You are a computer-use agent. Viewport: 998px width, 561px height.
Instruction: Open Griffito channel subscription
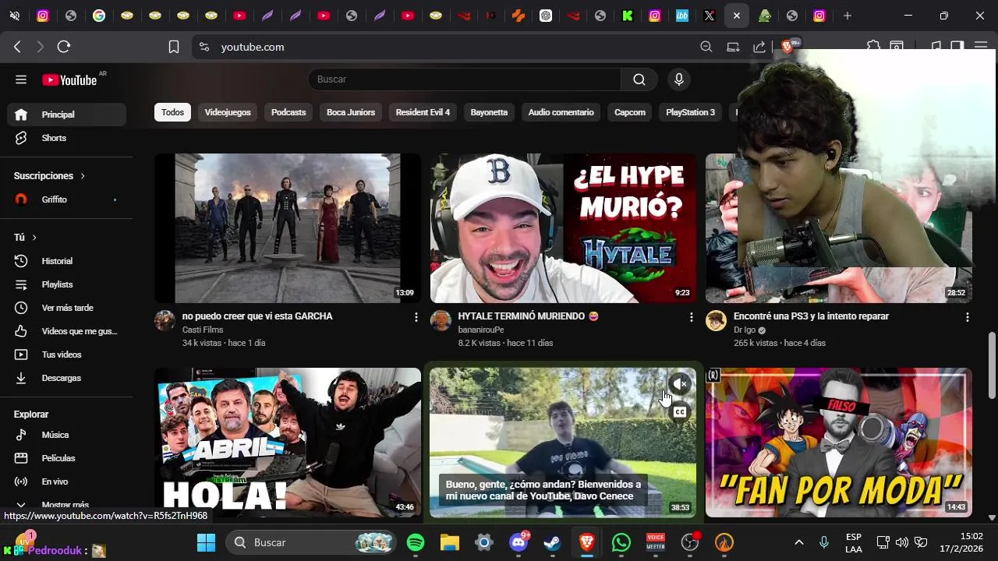[x=67, y=199]
